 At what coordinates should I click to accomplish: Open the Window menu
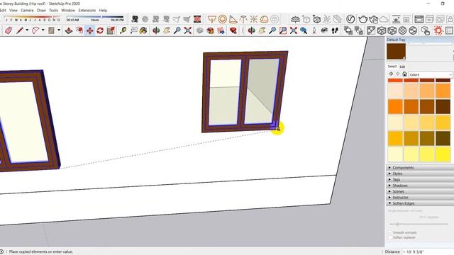point(68,10)
